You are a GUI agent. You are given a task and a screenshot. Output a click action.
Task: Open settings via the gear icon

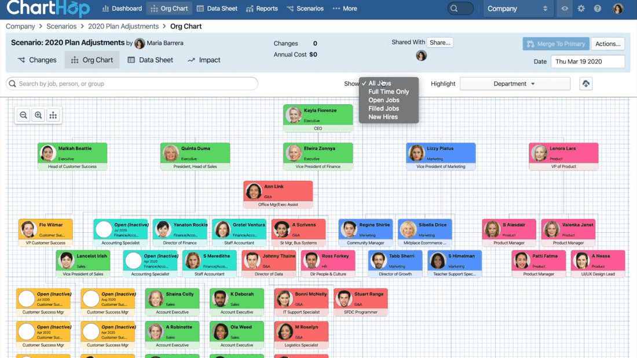581,9
